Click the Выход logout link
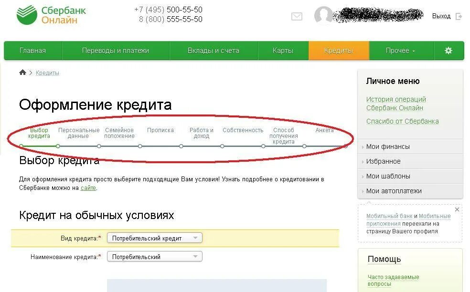The width and height of the screenshot is (470, 292). 441,16
